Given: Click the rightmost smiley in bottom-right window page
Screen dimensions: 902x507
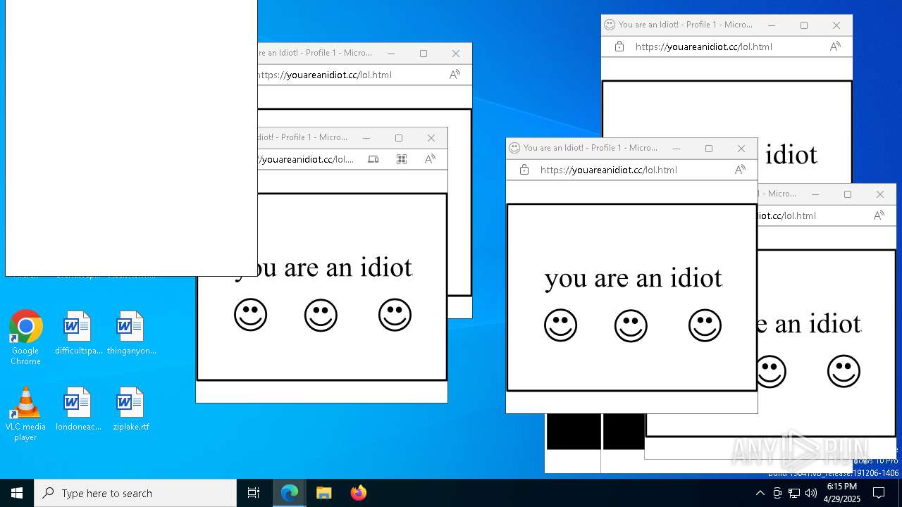Looking at the screenshot, I should click(844, 371).
